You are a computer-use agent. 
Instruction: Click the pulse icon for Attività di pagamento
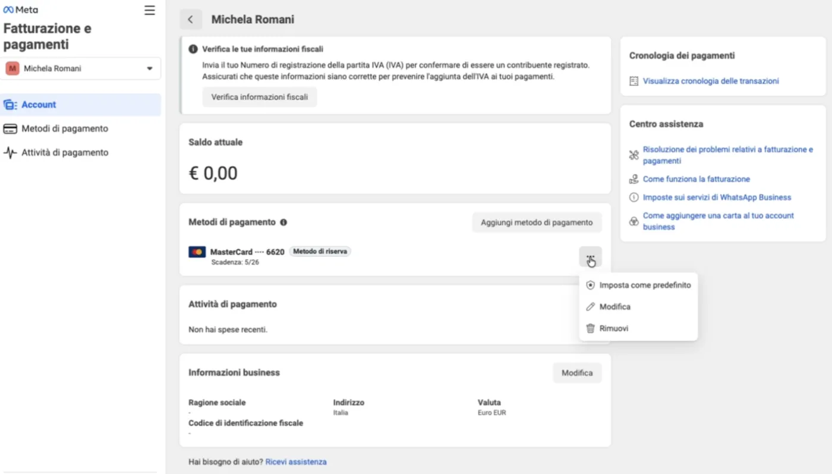pyautogui.click(x=10, y=153)
